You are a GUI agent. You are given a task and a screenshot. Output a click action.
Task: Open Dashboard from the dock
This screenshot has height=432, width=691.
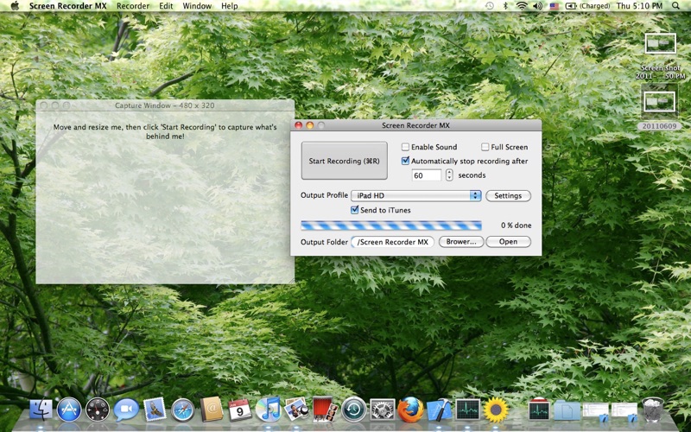97,410
